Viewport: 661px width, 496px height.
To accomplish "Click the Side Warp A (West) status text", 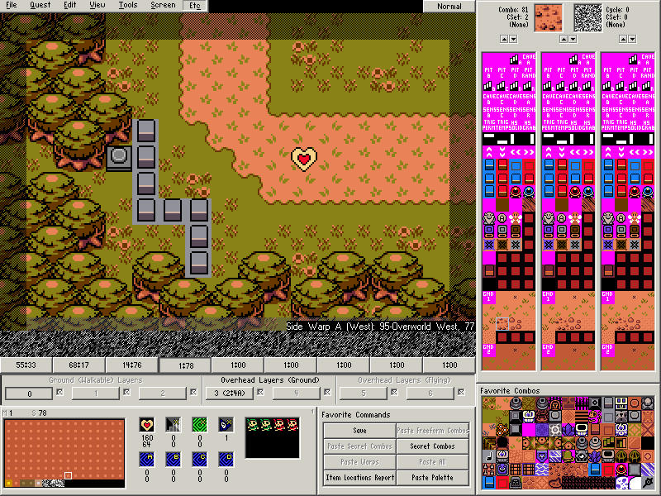I will coord(380,327).
